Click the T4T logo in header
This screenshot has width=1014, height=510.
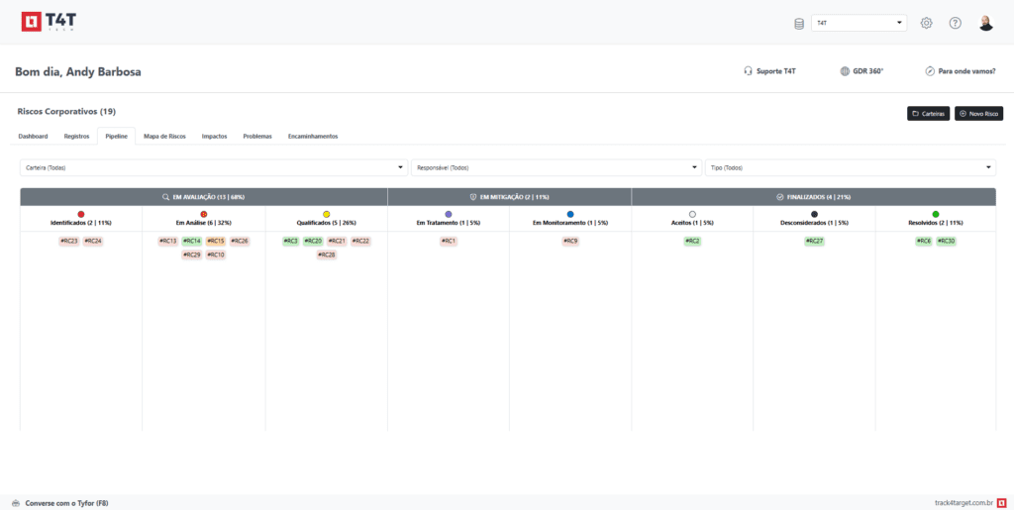click(x=48, y=22)
